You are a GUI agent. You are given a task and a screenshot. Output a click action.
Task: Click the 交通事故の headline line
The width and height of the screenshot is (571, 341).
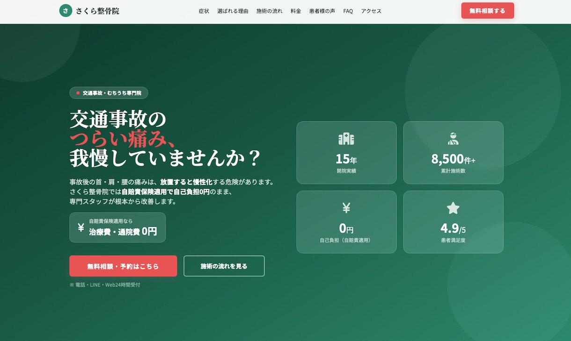tap(118, 120)
